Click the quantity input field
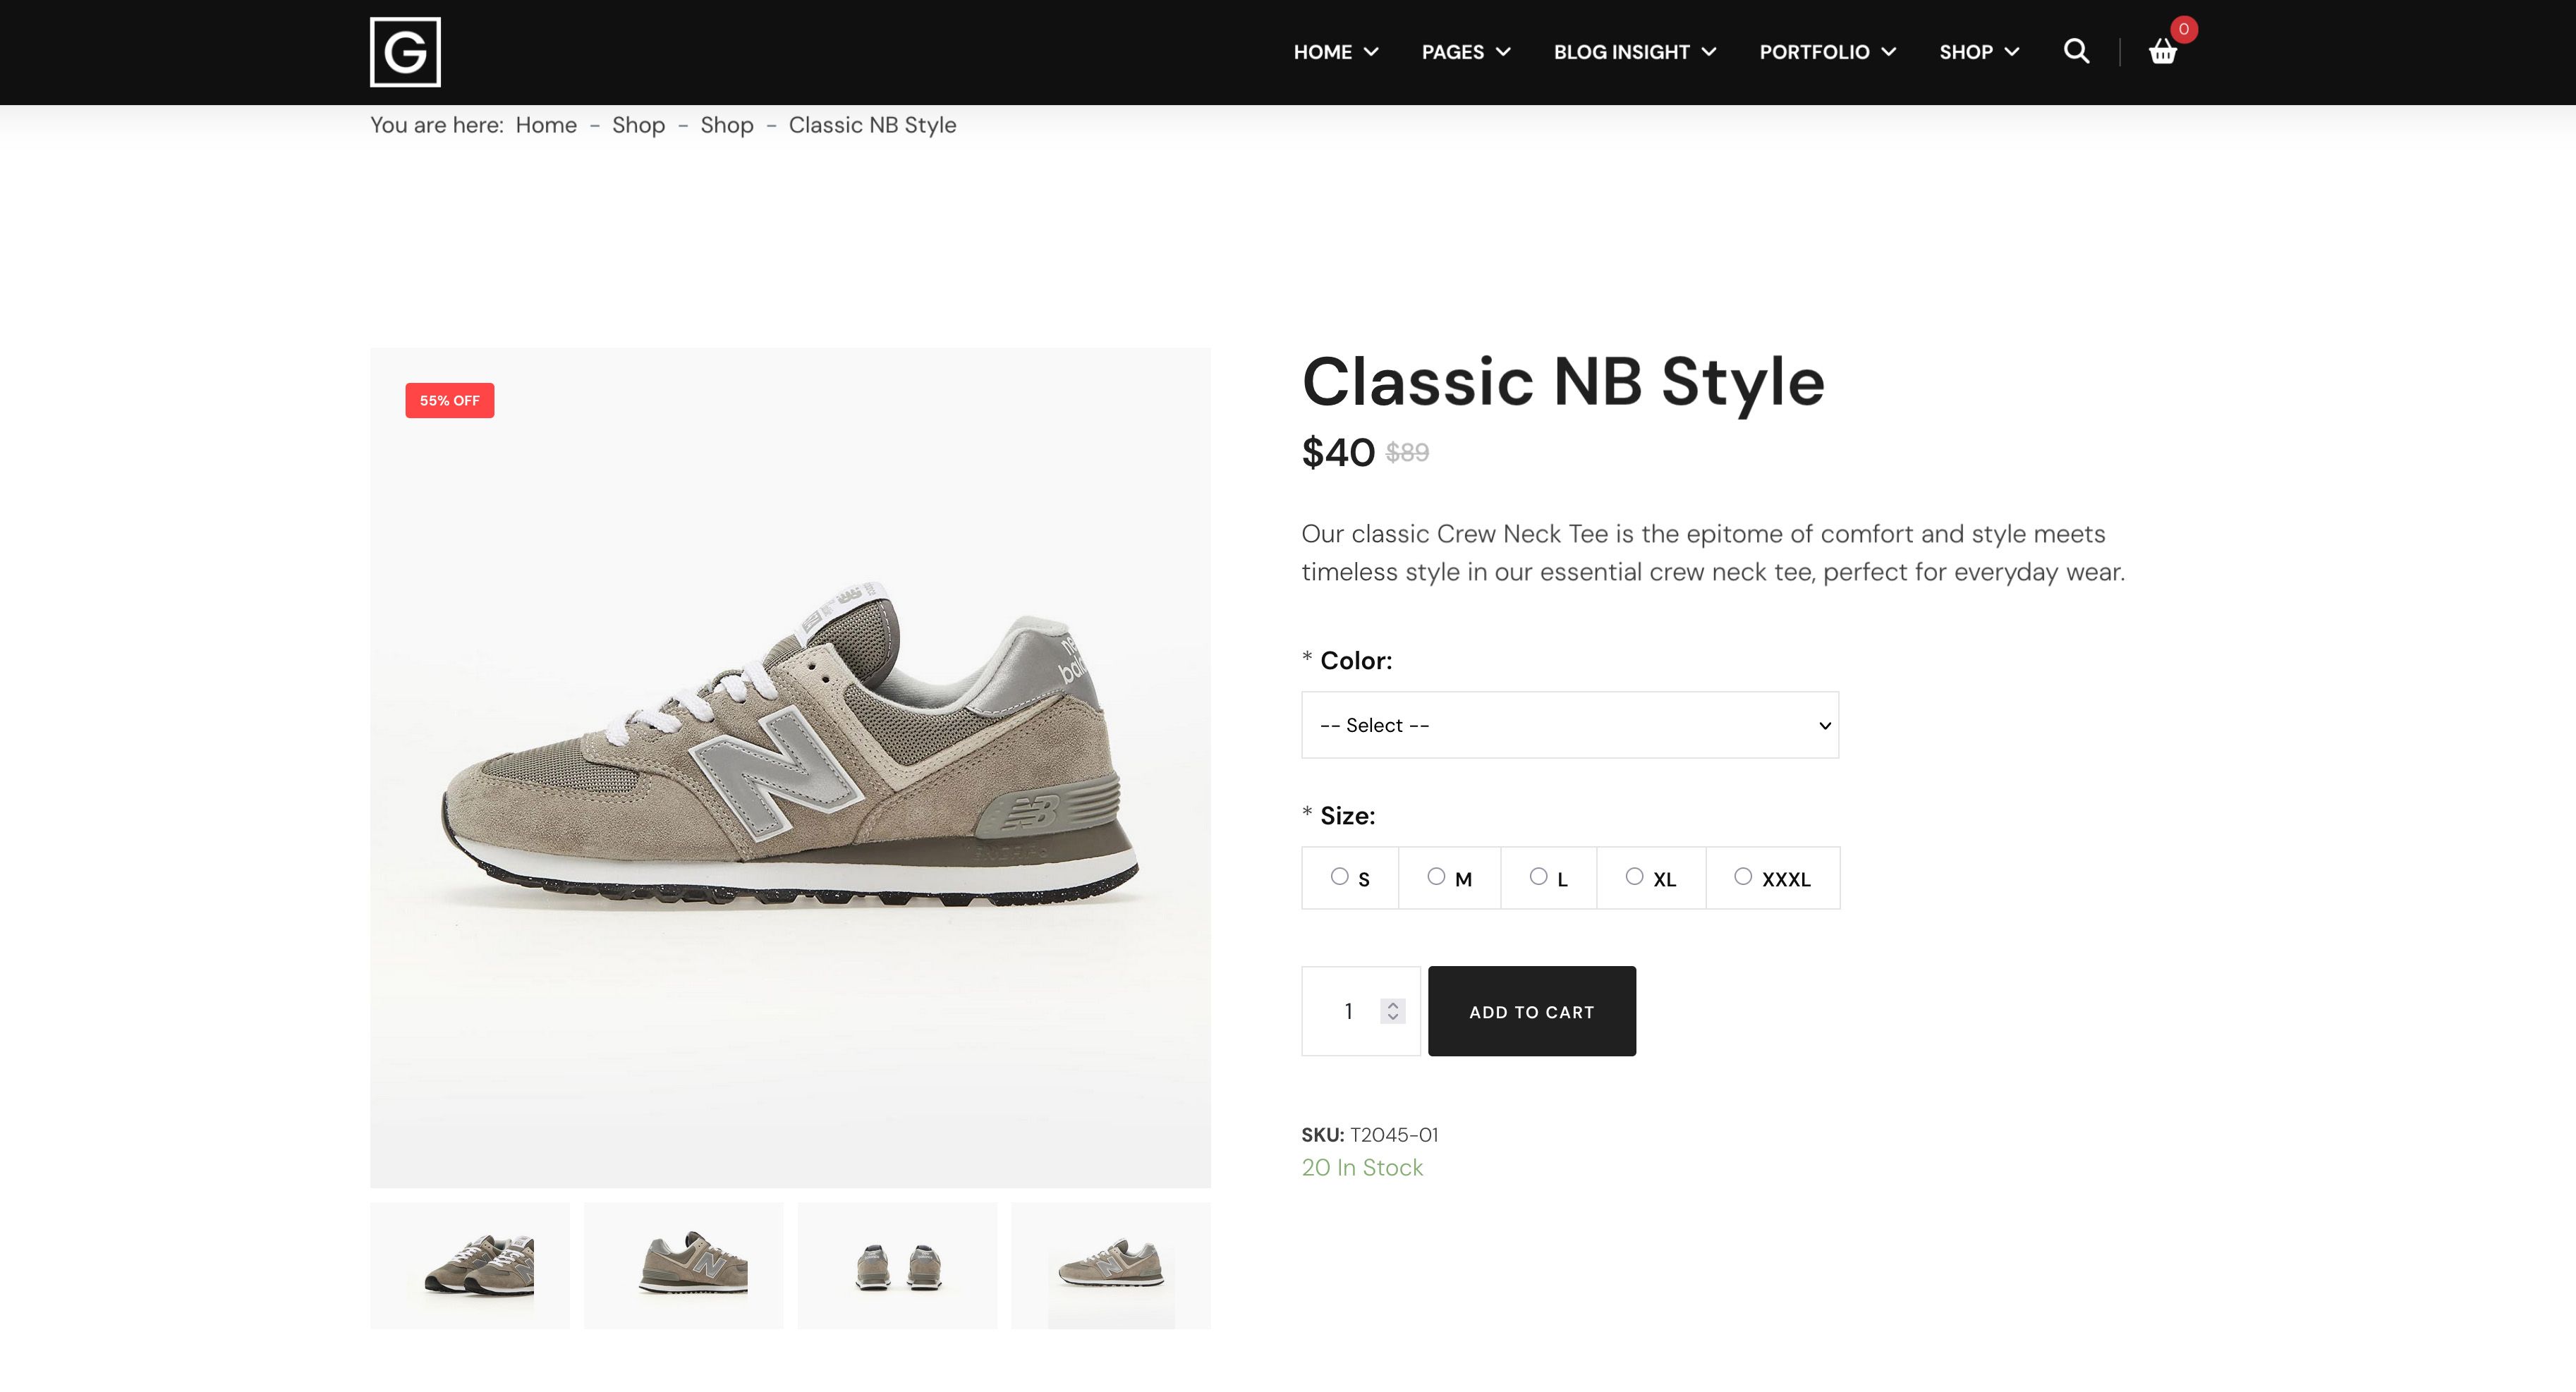Image resolution: width=2576 pixels, height=1392 pixels. (1348, 1011)
